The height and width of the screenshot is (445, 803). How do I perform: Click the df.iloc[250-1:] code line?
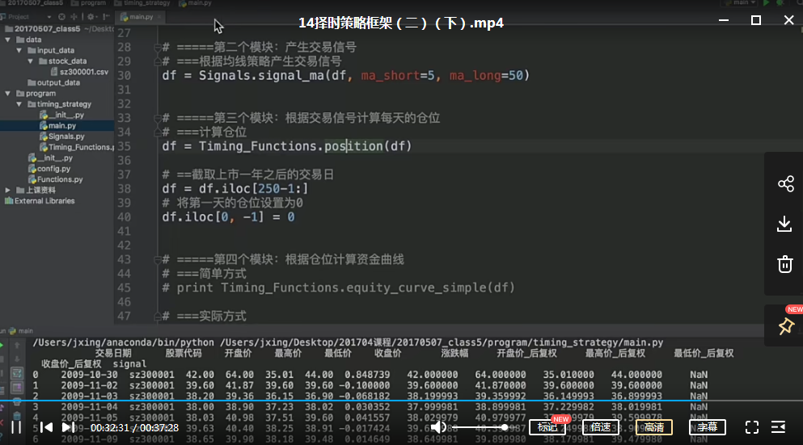[235, 189]
